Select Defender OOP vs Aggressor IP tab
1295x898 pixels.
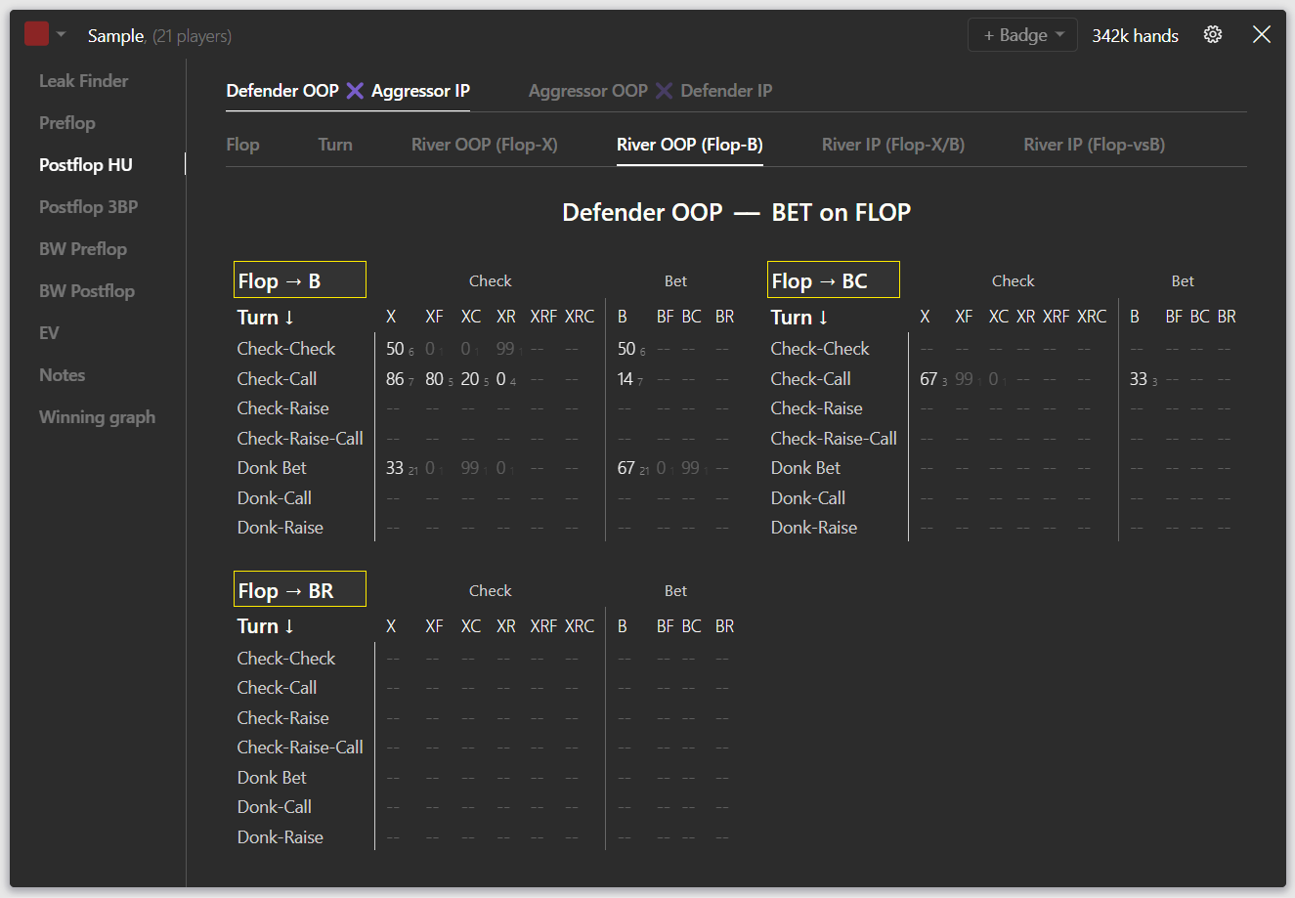click(x=348, y=91)
